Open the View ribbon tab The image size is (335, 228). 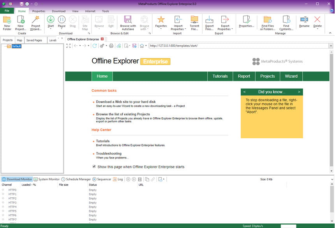(75, 11)
